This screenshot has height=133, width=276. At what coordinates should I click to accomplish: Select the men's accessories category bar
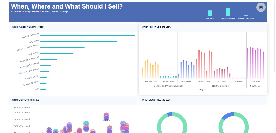pyautogui.click(x=87, y=35)
